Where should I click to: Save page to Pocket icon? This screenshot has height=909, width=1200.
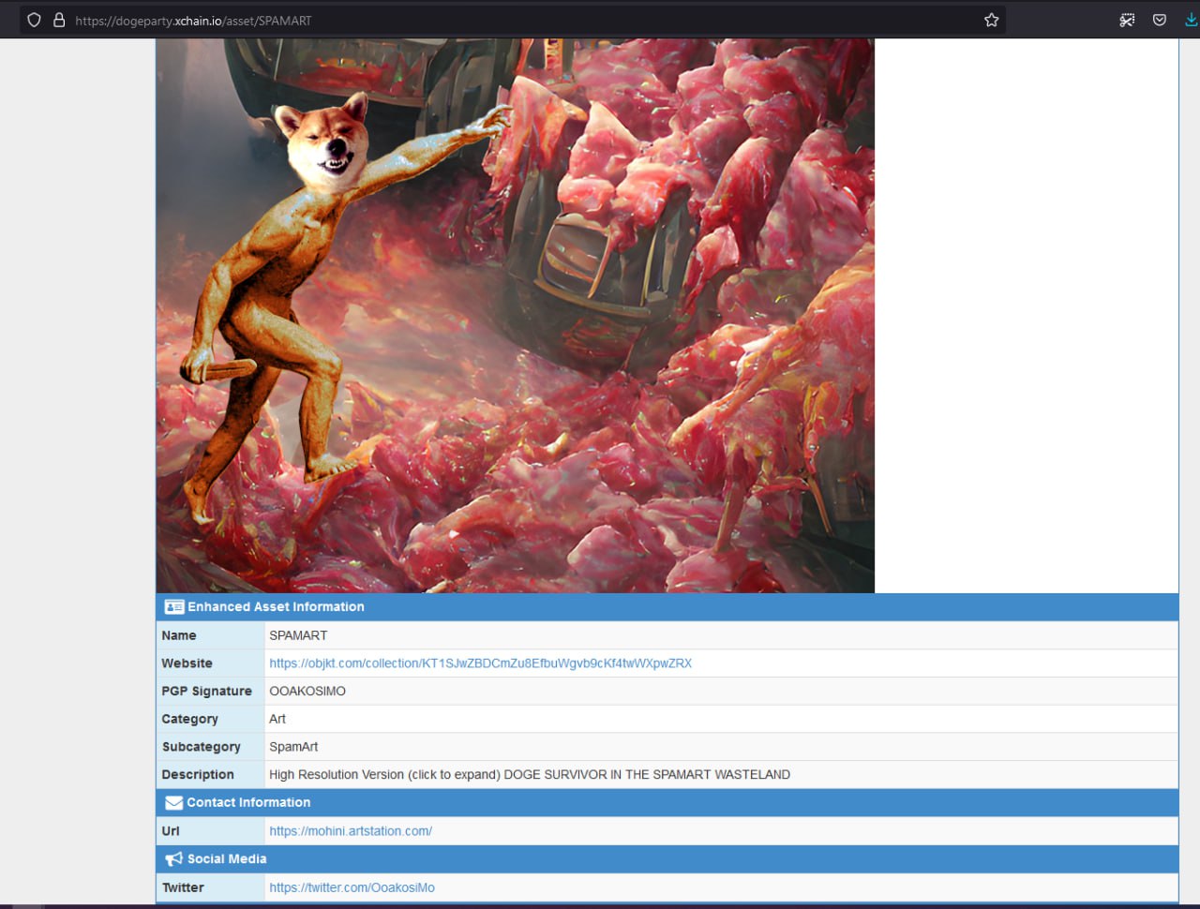pos(1160,20)
